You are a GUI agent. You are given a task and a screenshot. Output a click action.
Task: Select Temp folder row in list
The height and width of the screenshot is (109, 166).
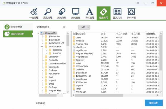116,89
